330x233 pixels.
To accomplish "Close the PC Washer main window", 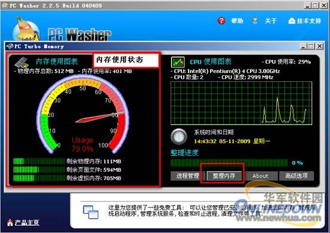I will [x=323, y=5].
